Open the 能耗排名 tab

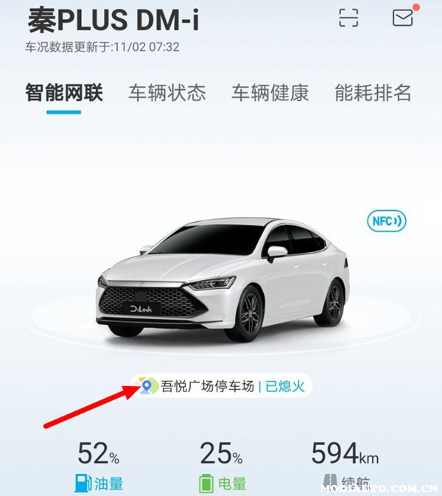click(x=373, y=93)
